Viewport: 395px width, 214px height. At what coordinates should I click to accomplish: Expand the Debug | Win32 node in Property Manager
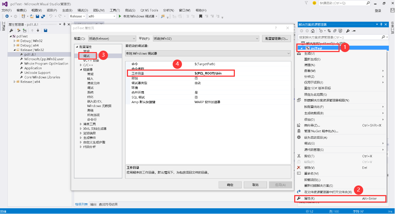pyautogui.click(x=15, y=41)
